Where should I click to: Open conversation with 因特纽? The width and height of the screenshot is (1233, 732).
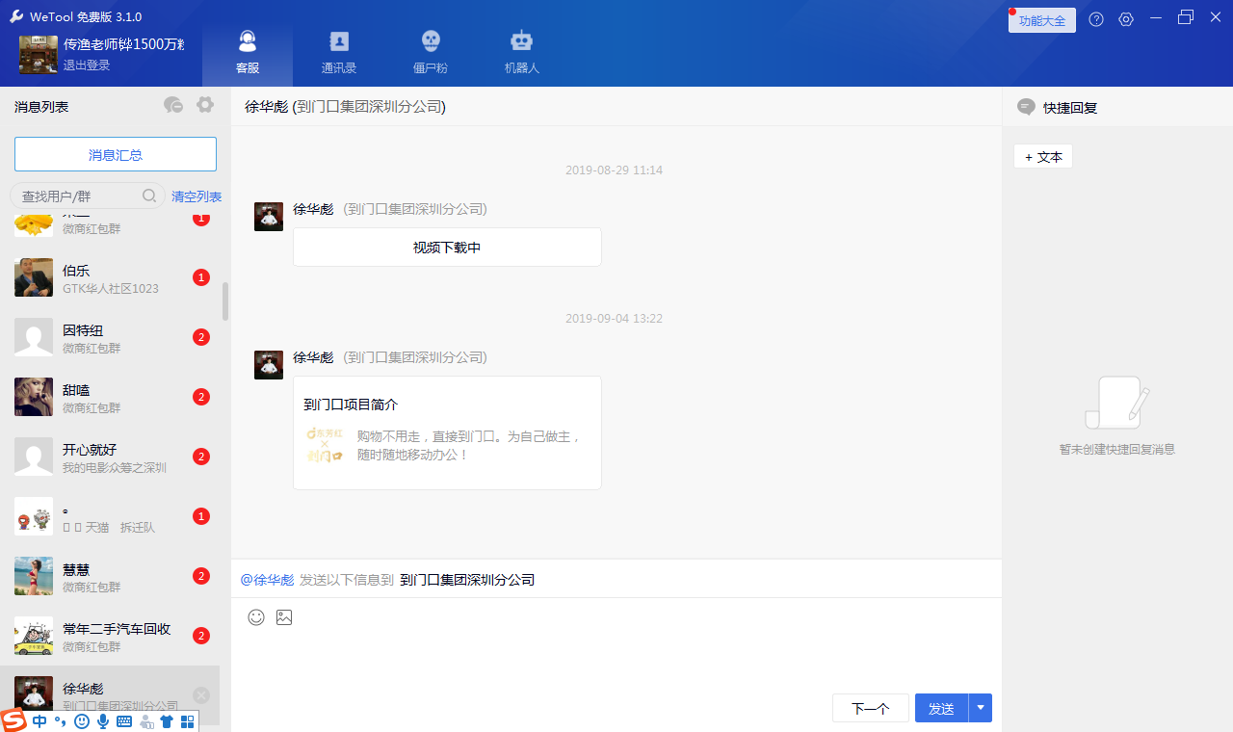[x=110, y=337]
